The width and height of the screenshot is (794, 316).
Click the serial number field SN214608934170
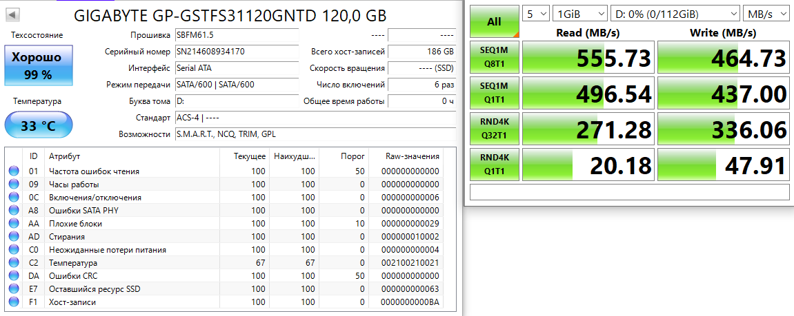(237, 52)
